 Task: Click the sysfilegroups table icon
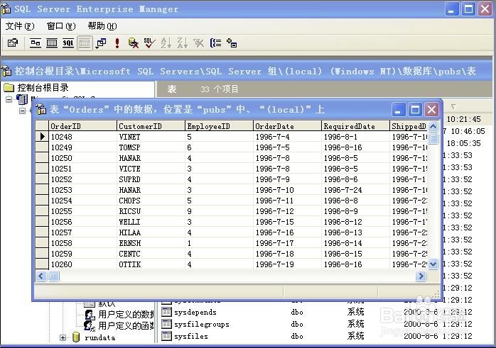[x=166, y=324]
